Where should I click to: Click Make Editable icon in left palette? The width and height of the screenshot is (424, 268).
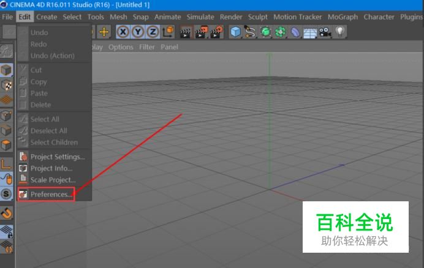tap(6, 51)
